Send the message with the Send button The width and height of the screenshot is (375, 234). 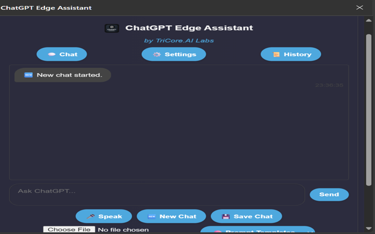tap(329, 194)
